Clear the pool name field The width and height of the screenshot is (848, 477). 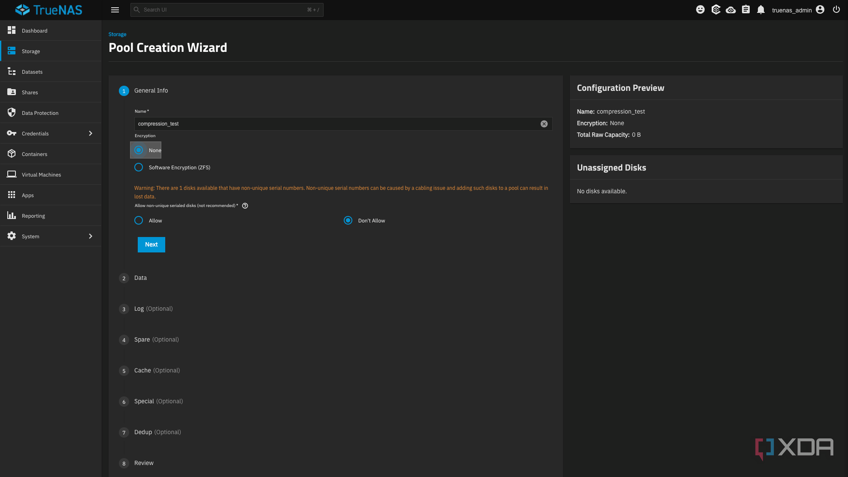click(544, 124)
